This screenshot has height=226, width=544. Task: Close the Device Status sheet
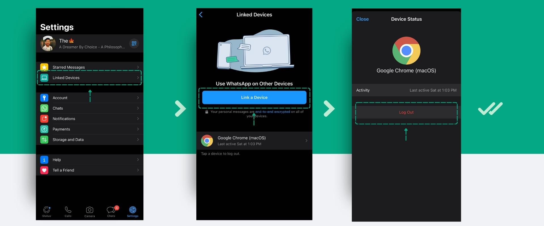point(362,19)
